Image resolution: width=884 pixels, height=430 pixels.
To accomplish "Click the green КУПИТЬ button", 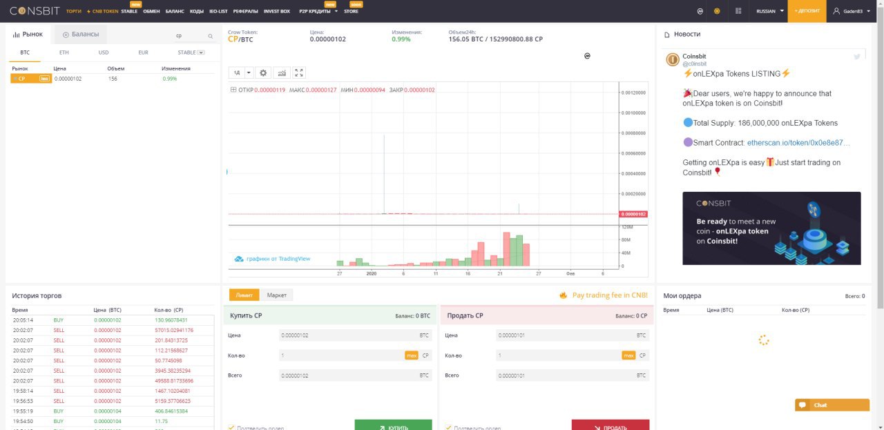I will (394, 425).
